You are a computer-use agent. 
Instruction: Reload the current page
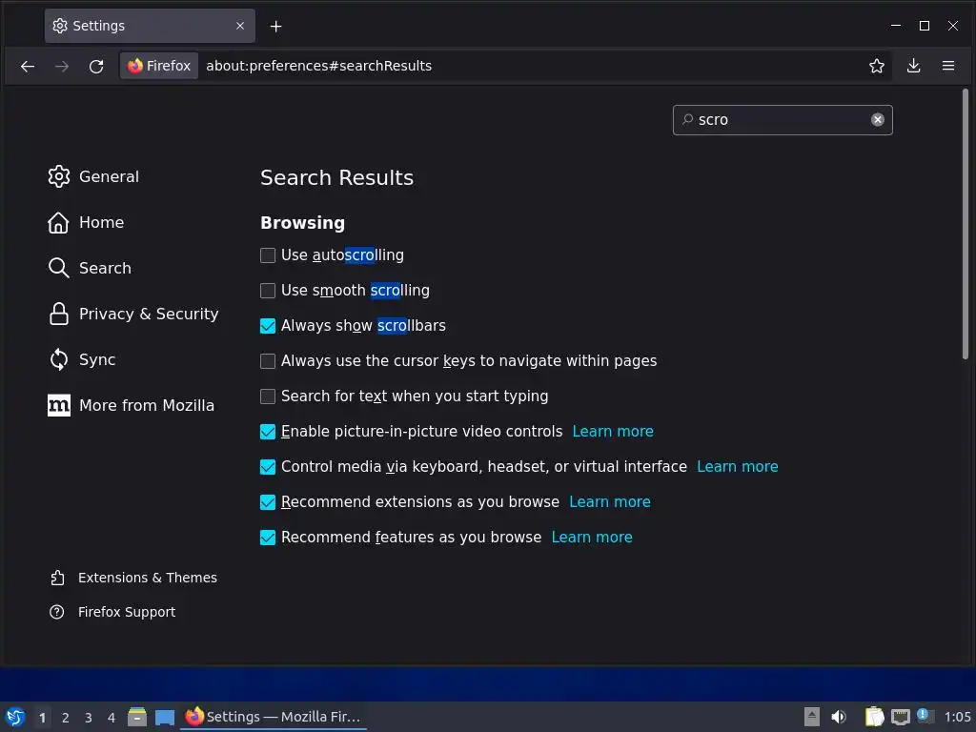click(96, 66)
